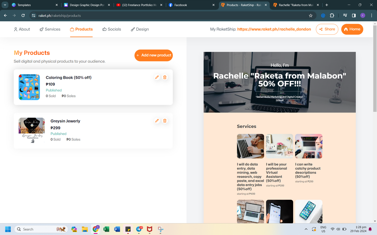Go to Home button

click(352, 29)
